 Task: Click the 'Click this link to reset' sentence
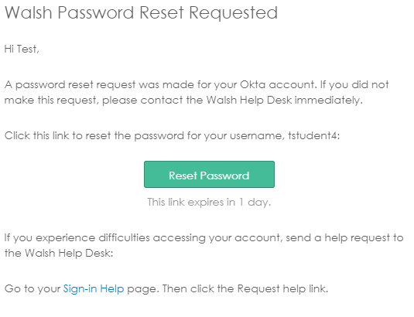click(57, 135)
